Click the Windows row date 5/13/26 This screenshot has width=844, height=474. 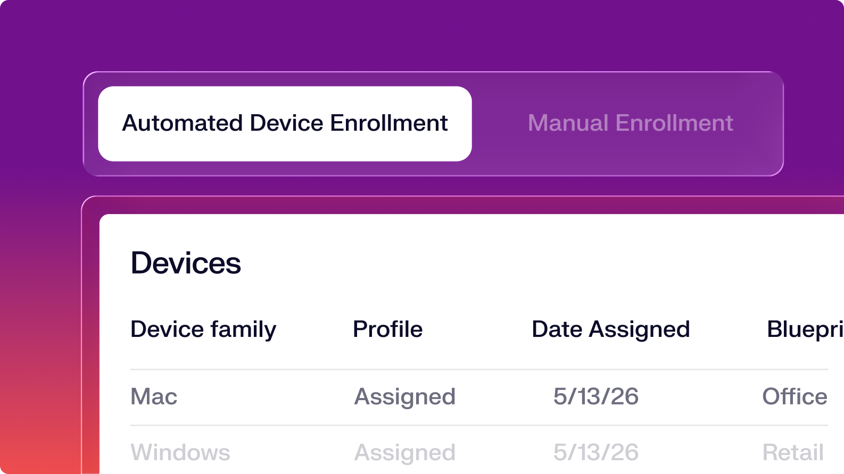pyautogui.click(x=596, y=452)
